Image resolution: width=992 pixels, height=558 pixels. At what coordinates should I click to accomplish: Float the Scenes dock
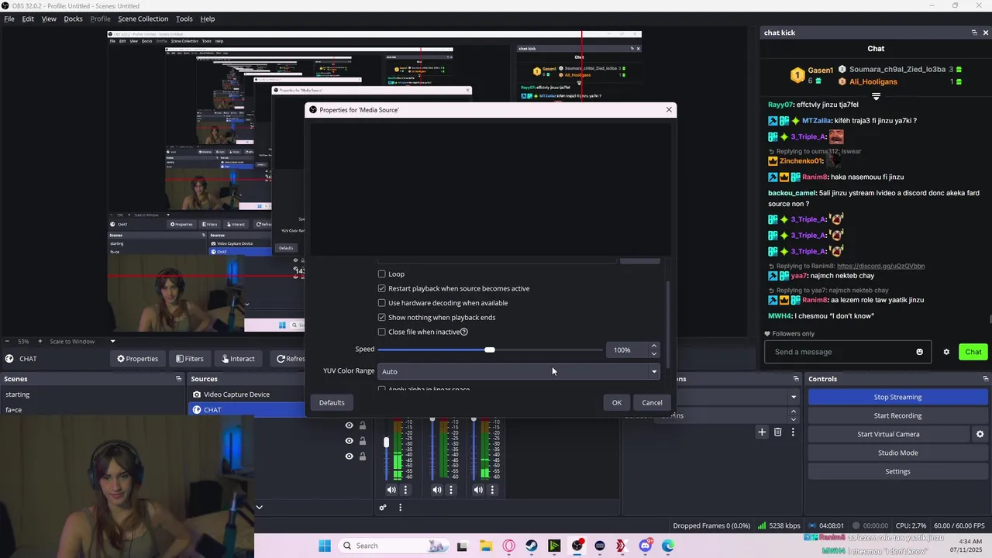click(178, 379)
